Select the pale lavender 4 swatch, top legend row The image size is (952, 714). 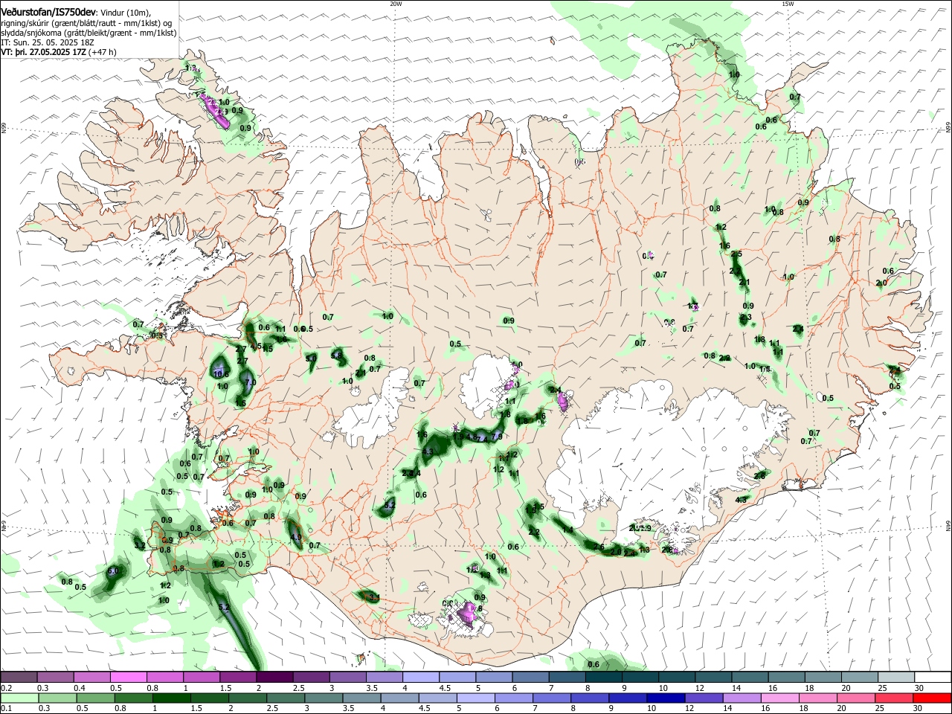(x=420, y=678)
